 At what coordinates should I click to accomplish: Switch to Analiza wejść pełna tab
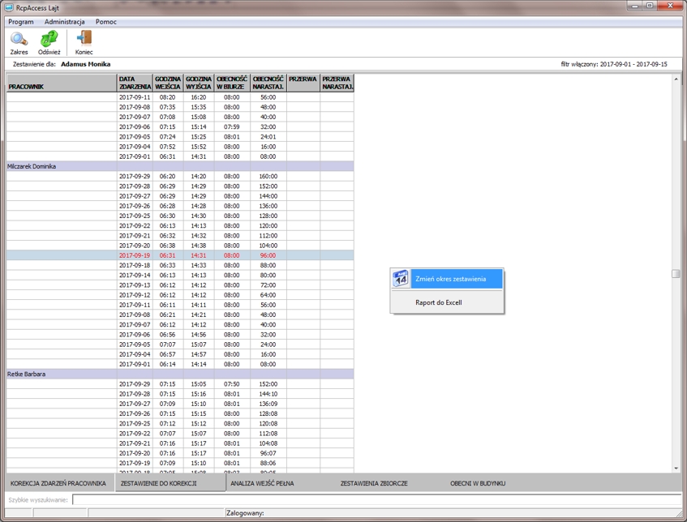pyautogui.click(x=262, y=483)
